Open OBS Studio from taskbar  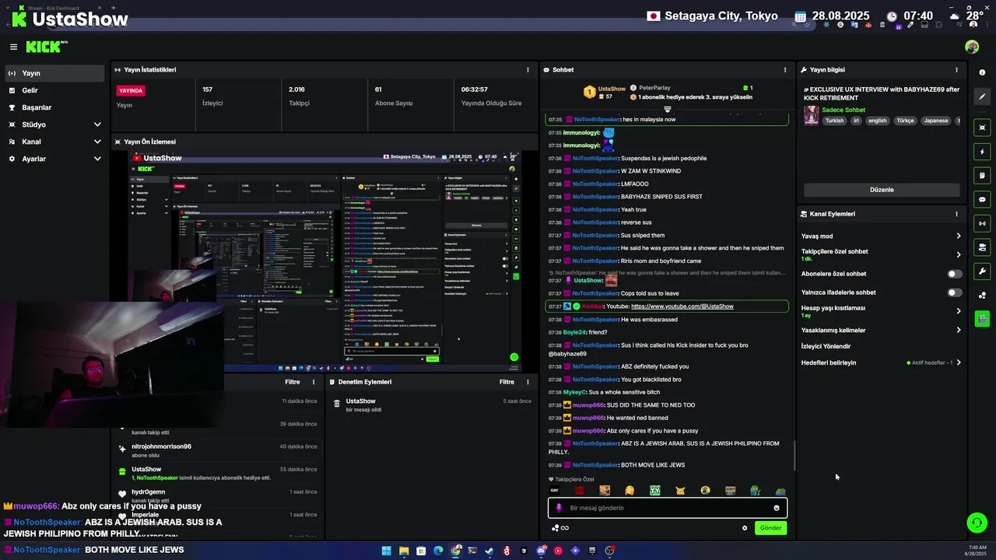tap(609, 551)
